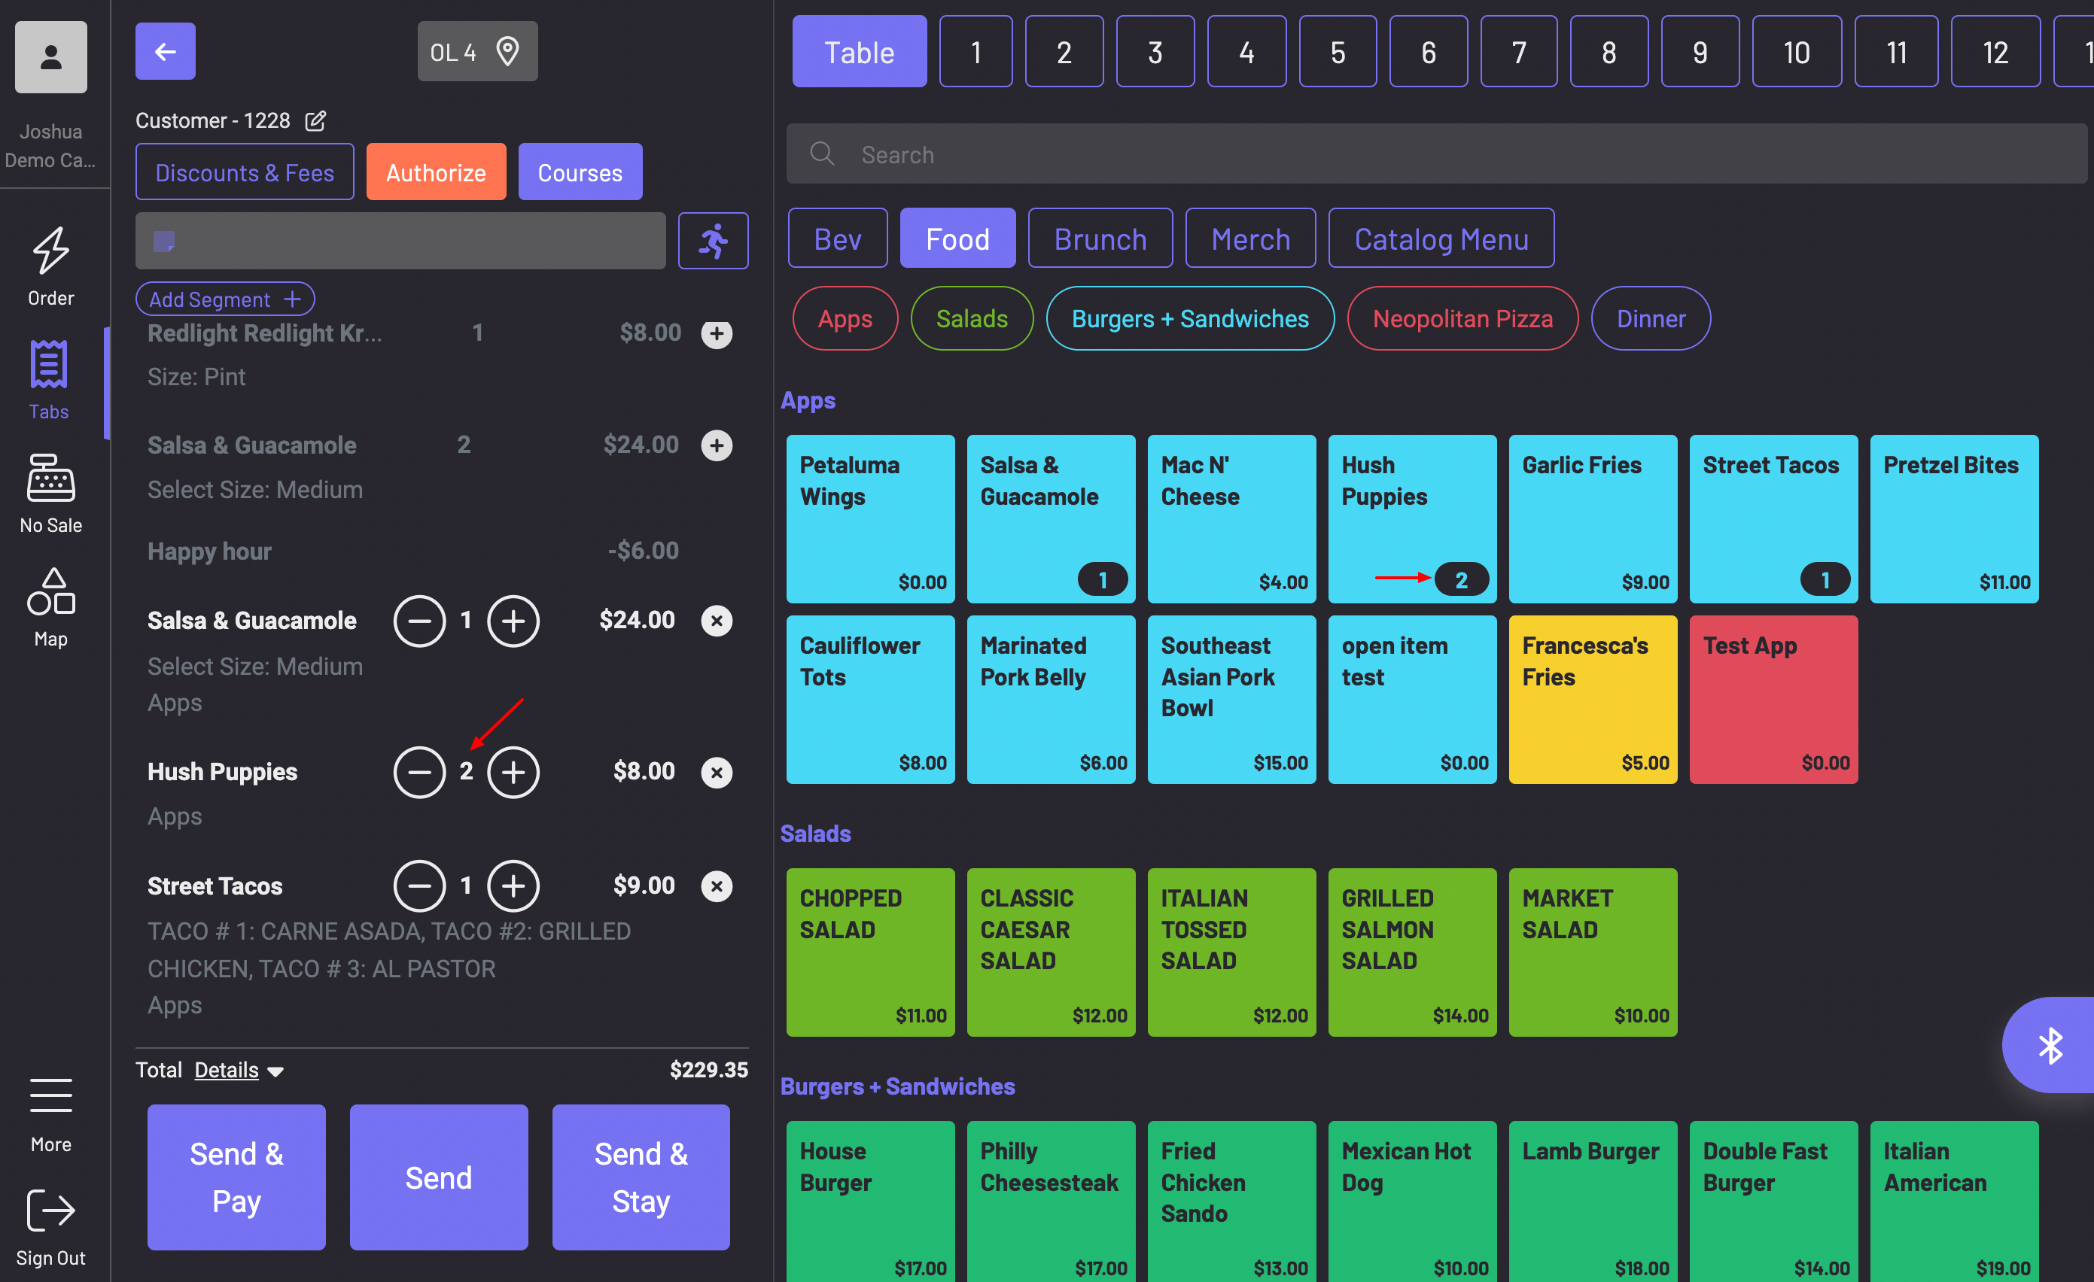The width and height of the screenshot is (2094, 1282).
Task: Select the Burgers + Sandwiches category
Action: (x=1189, y=318)
